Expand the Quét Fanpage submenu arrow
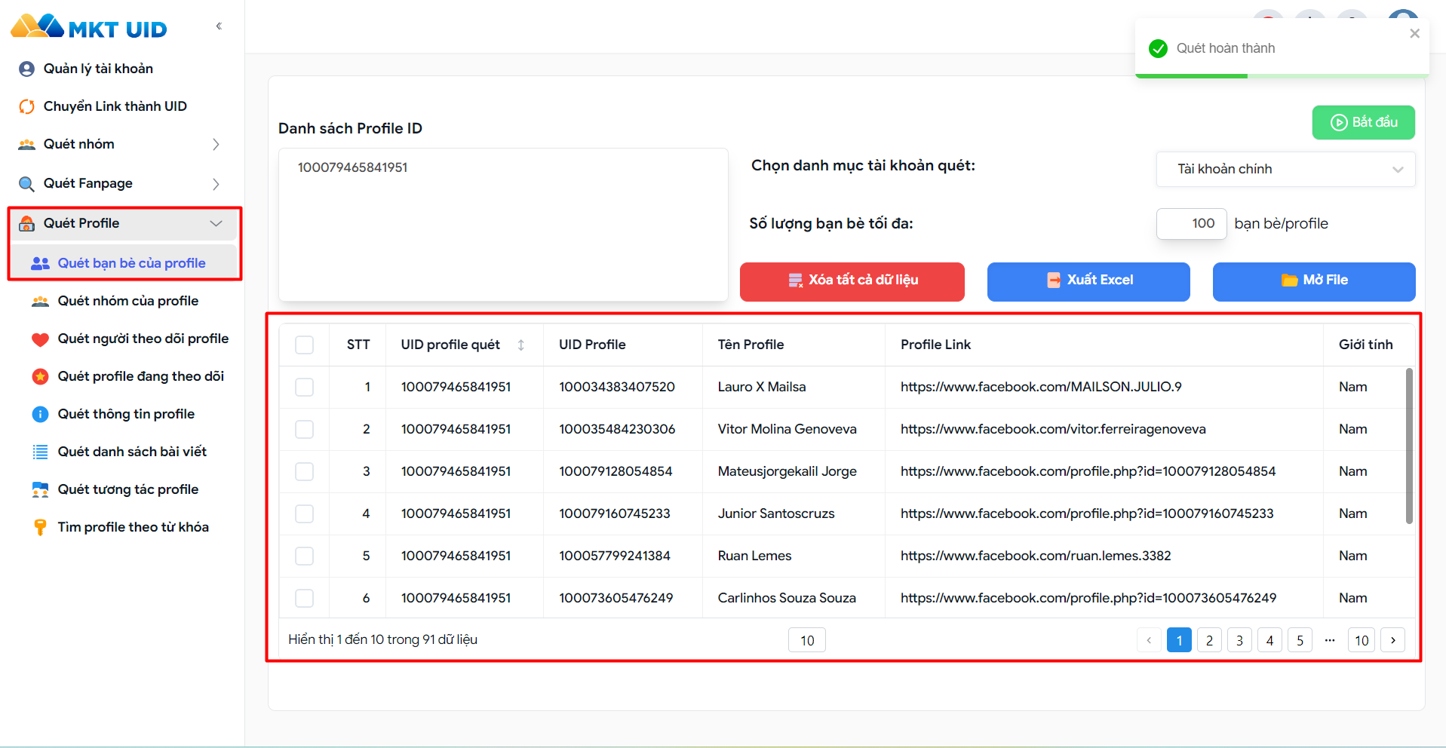 point(216,184)
